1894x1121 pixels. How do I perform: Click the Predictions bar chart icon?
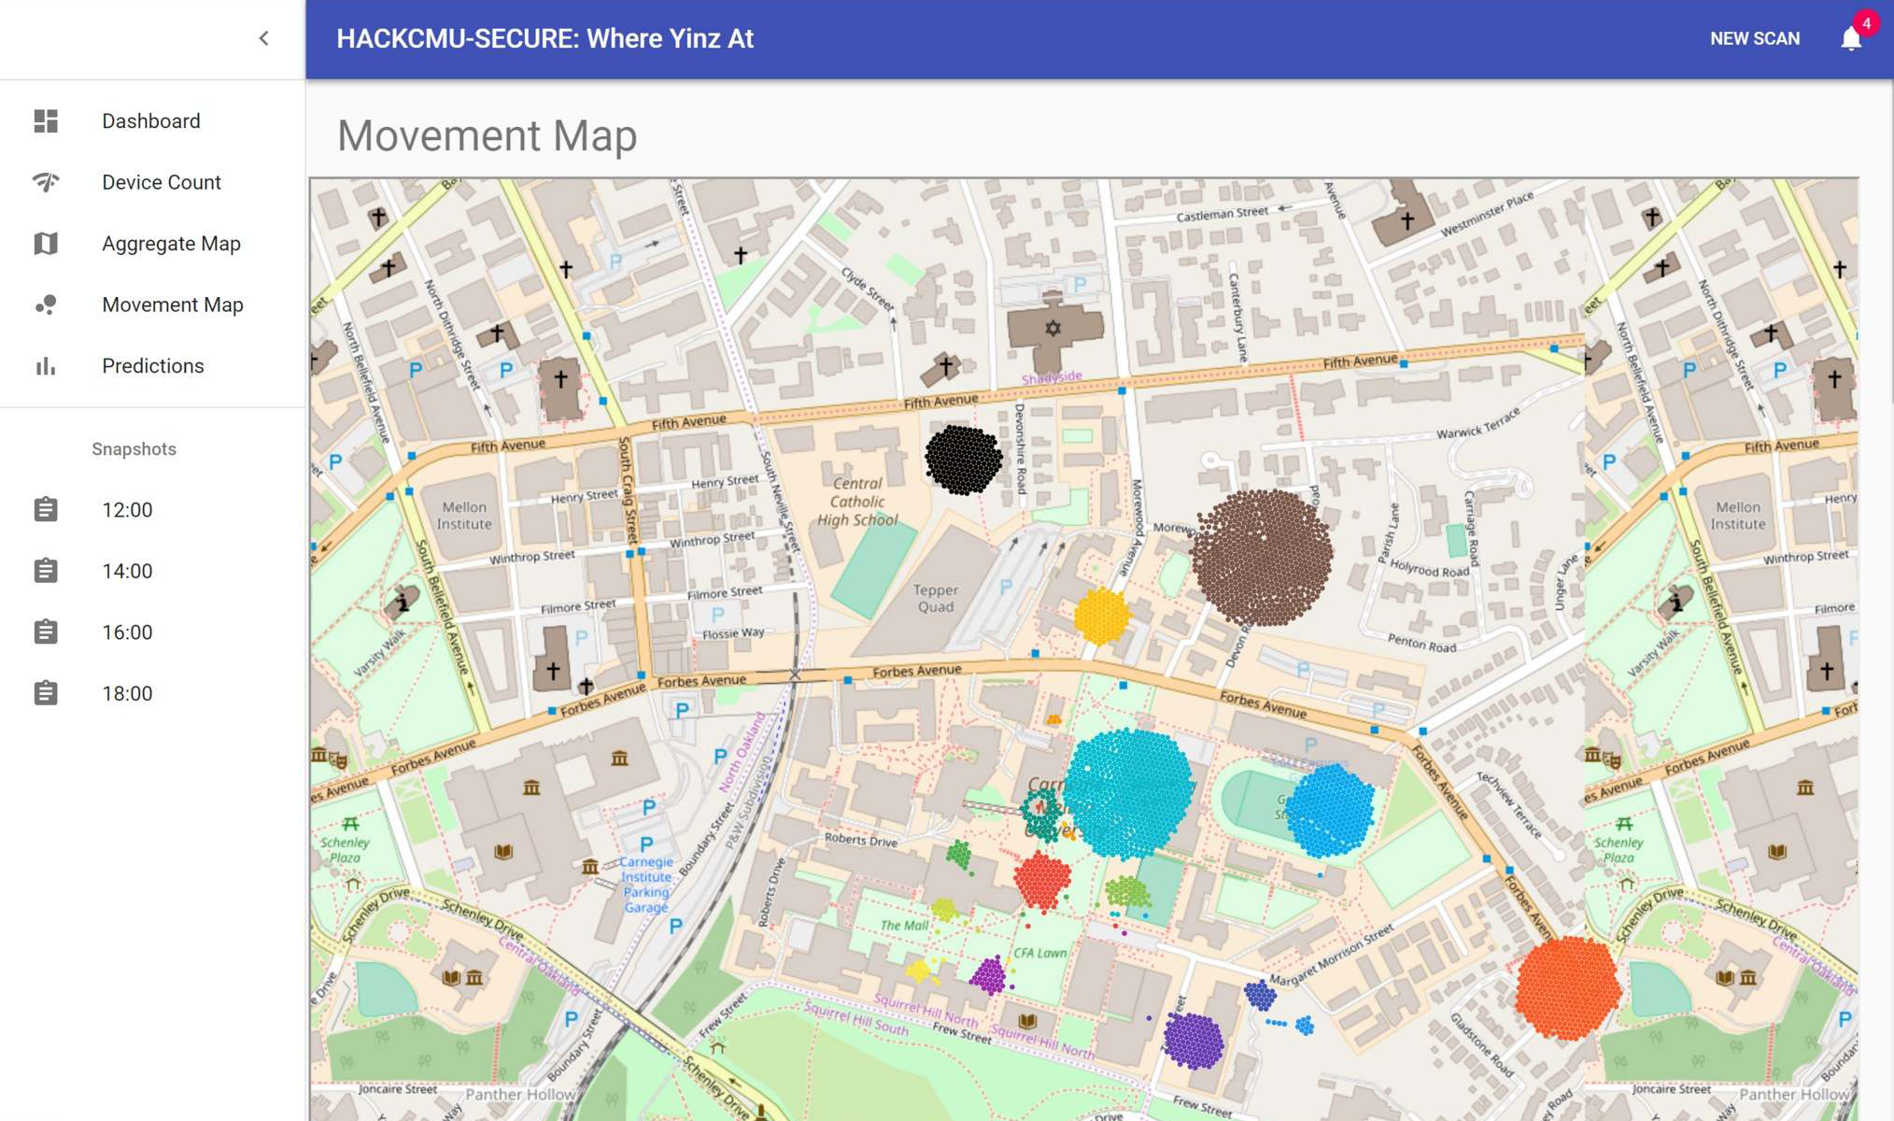[x=46, y=366]
